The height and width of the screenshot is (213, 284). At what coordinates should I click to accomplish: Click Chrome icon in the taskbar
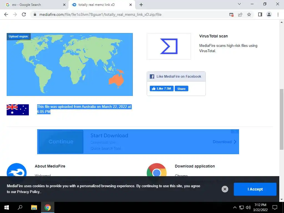click(48, 207)
